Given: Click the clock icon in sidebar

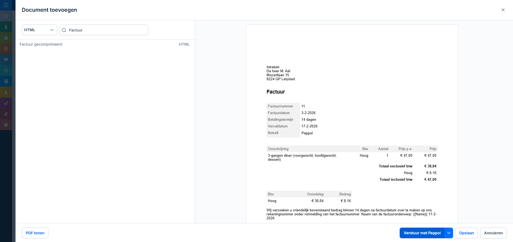Looking at the screenshot, I should coord(6,70).
